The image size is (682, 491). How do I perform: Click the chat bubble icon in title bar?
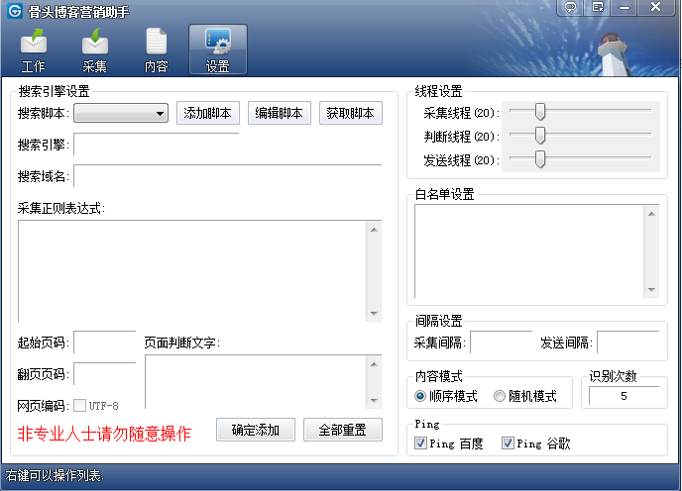click(570, 7)
